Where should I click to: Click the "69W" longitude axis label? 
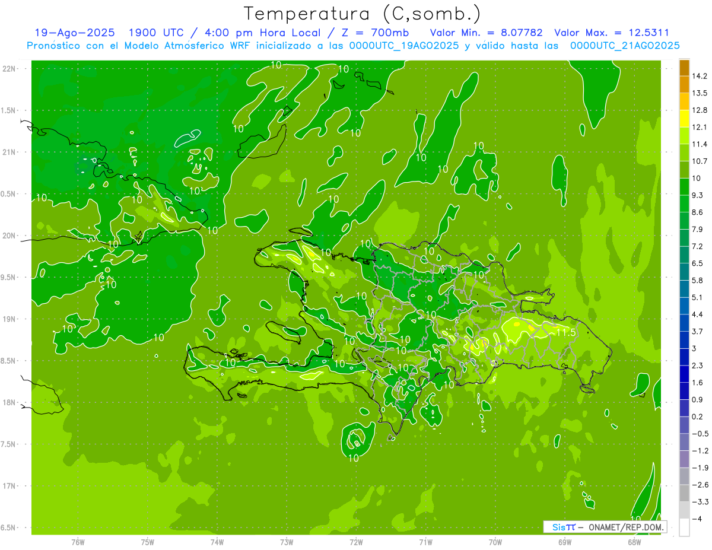coord(565,542)
